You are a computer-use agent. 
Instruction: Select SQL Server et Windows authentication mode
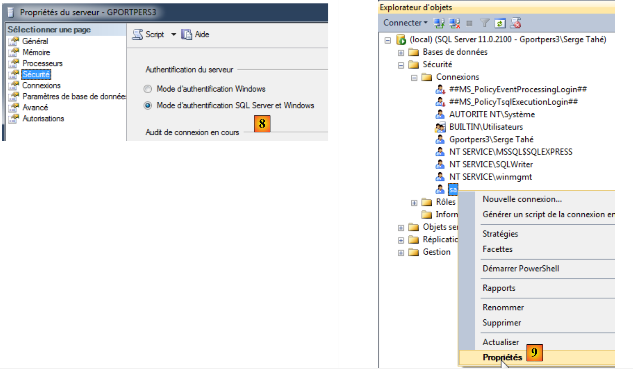148,106
